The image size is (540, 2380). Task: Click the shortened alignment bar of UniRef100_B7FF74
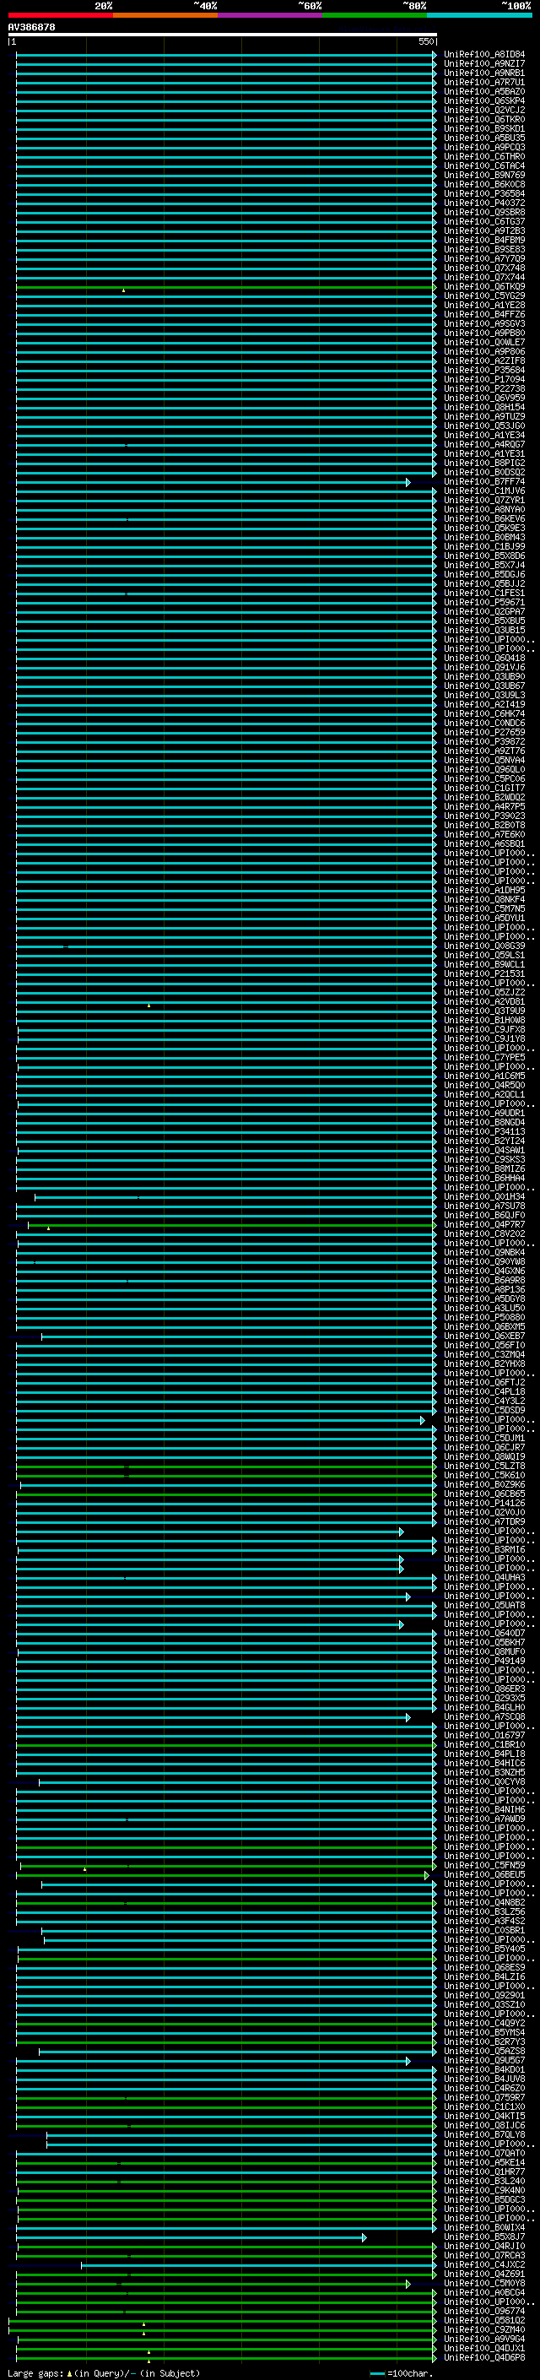point(213,482)
